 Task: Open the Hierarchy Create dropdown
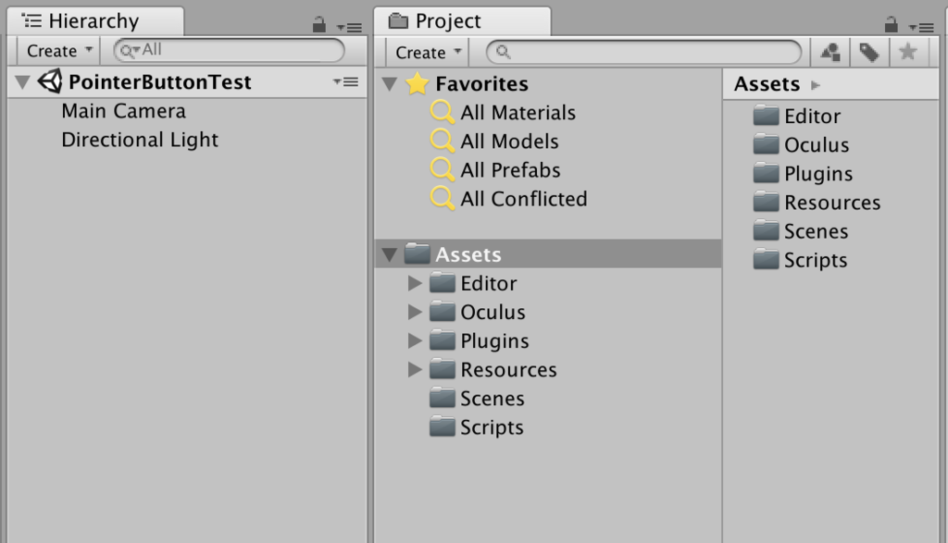click(x=59, y=51)
